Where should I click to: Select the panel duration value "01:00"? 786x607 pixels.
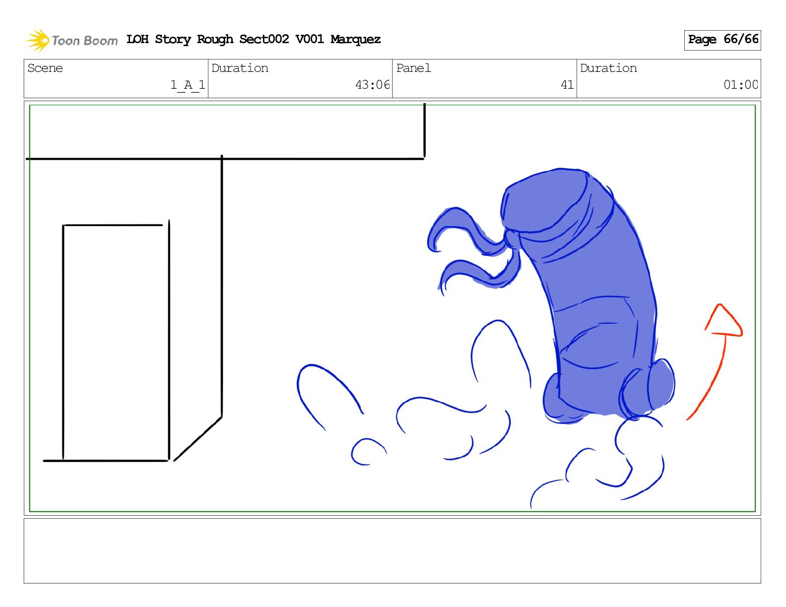click(x=741, y=85)
